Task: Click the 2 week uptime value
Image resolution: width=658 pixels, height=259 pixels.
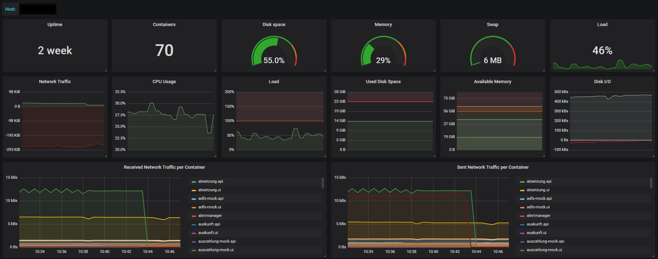Action: tap(55, 51)
